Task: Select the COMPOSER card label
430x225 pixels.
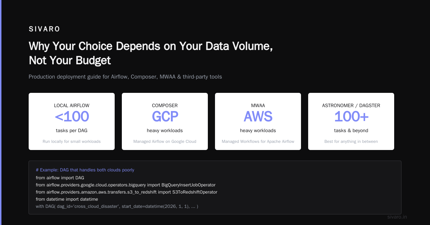Action: point(165,106)
